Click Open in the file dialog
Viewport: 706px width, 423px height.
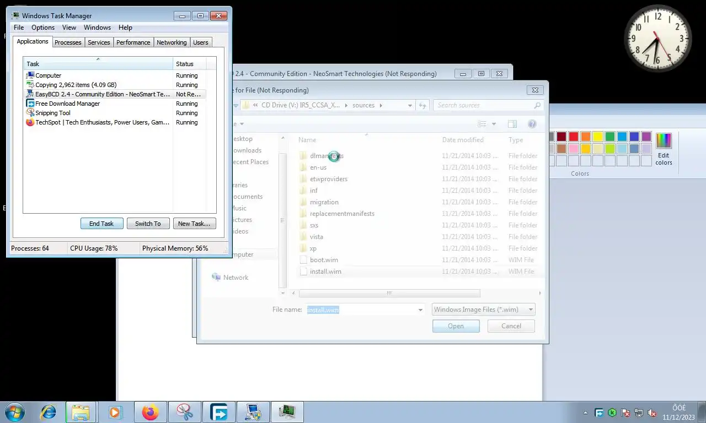click(x=456, y=326)
